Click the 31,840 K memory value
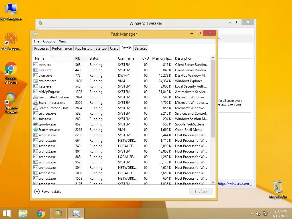 [x=165, y=92]
